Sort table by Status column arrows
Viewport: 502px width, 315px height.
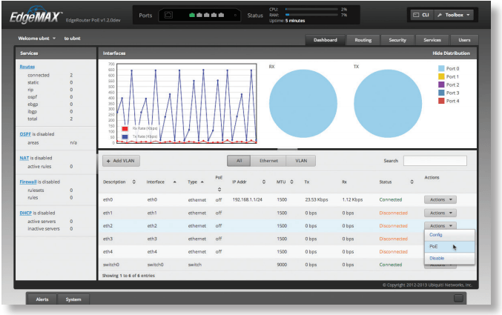[412, 182]
